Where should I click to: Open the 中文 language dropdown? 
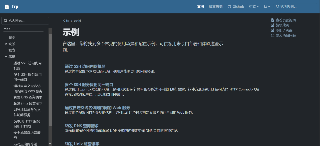click(x=254, y=7)
